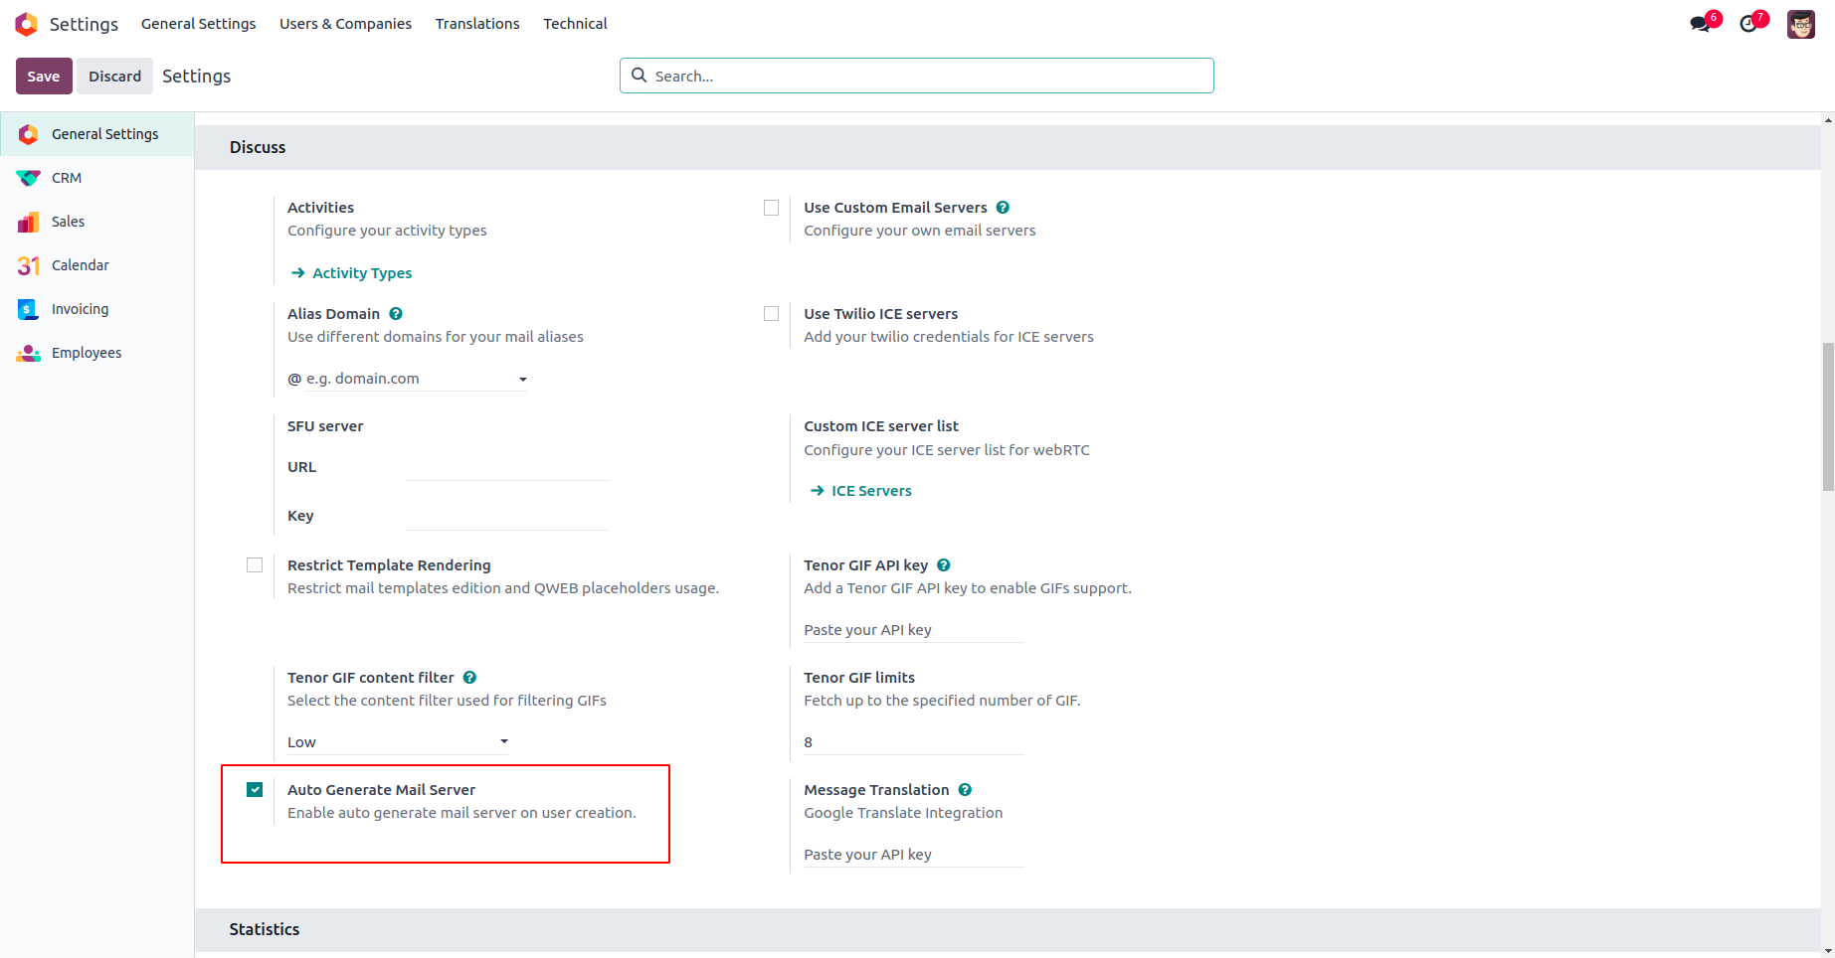Open the activities clock icon
This screenshot has height=958, width=1835.
(x=1747, y=24)
